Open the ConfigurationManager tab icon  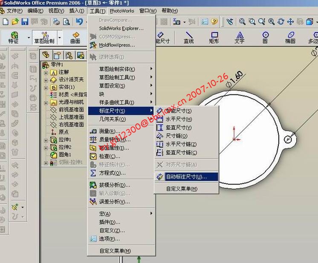click(x=69, y=55)
